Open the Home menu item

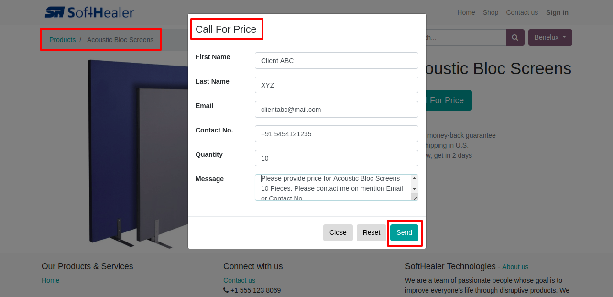(466, 12)
